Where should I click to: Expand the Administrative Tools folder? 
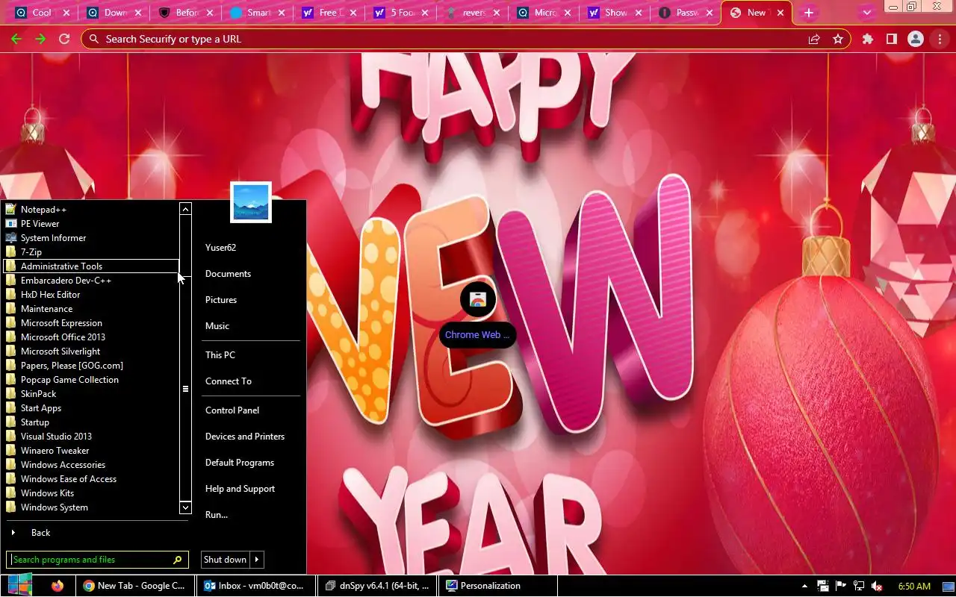point(91,266)
